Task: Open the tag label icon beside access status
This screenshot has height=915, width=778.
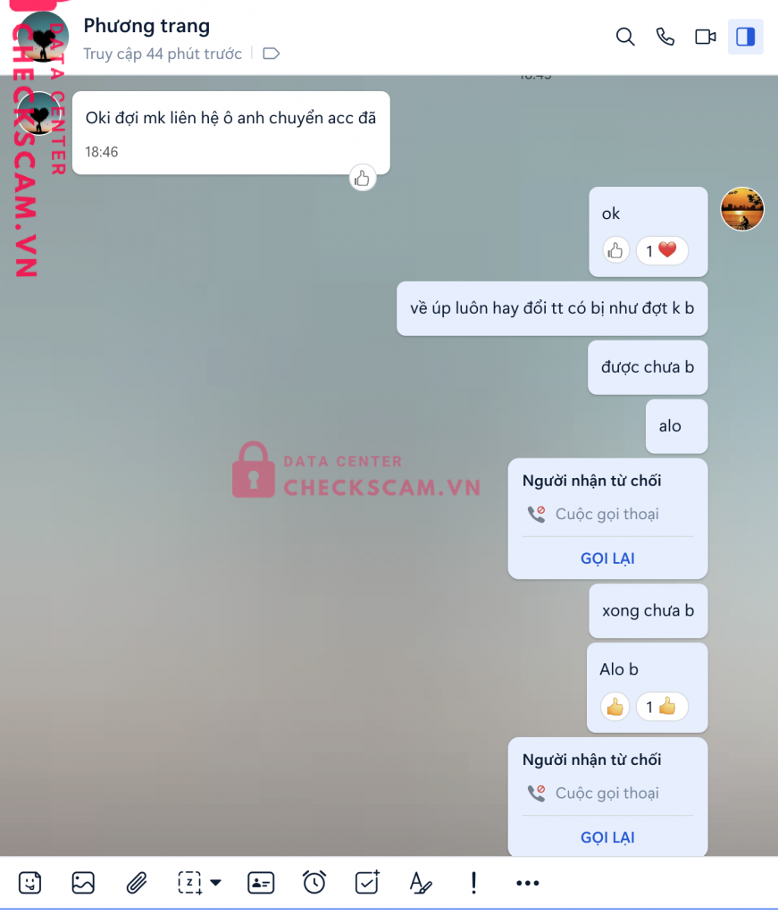Action: [272, 54]
